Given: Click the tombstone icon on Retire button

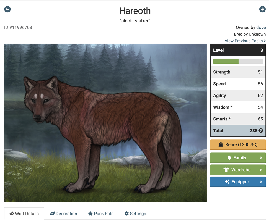Looking at the screenshot, I should (x=221, y=144).
